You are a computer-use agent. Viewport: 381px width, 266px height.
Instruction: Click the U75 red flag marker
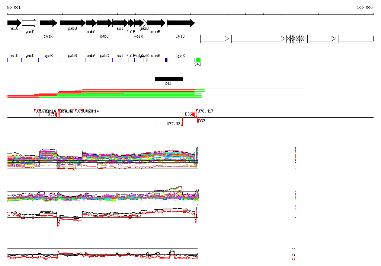(76, 111)
